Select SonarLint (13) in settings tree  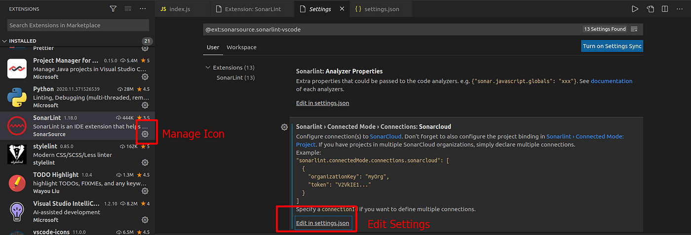pos(235,77)
